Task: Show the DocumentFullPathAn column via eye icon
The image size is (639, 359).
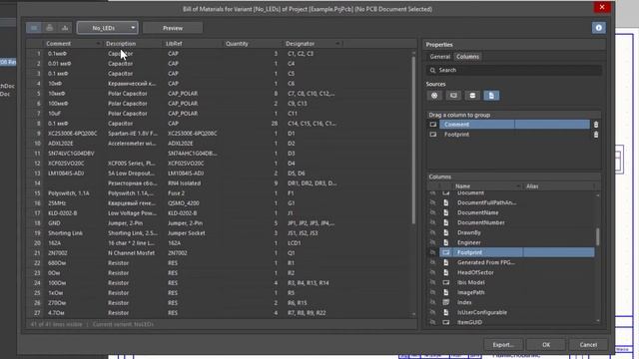Action: (432, 202)
